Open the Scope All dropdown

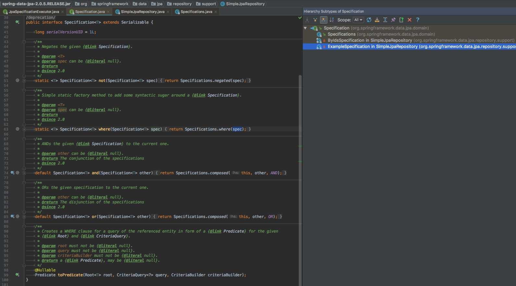pos(358,20)
